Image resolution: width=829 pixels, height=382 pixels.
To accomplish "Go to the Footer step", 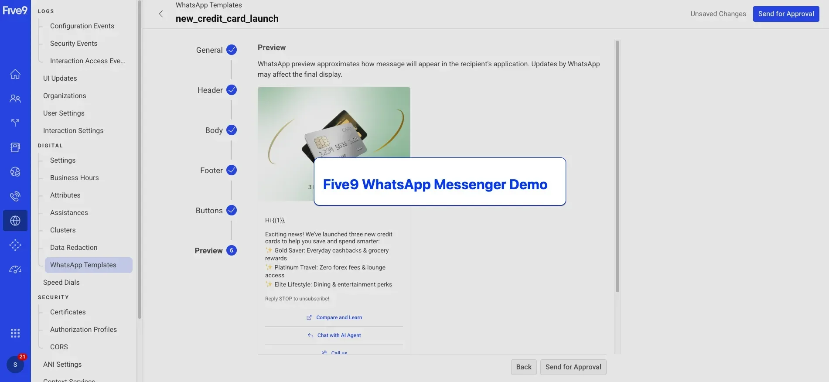I will click(x=212, y=171).
